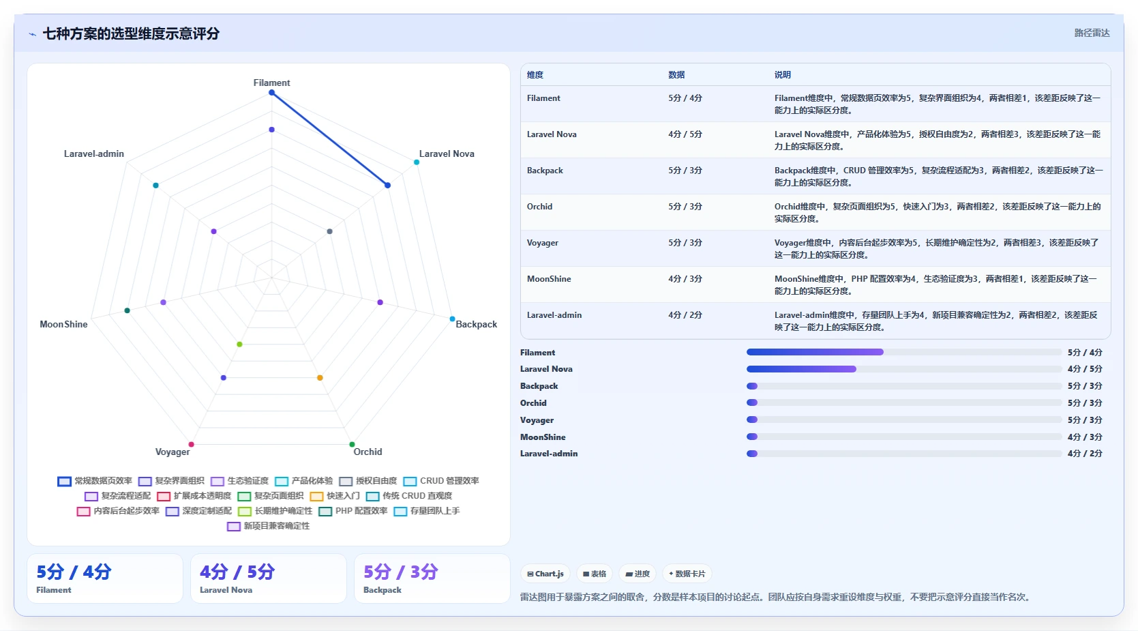Click the orange data point in radar chart
Viewport: 1138px width, 631px height.
click(x=320, y=378)
